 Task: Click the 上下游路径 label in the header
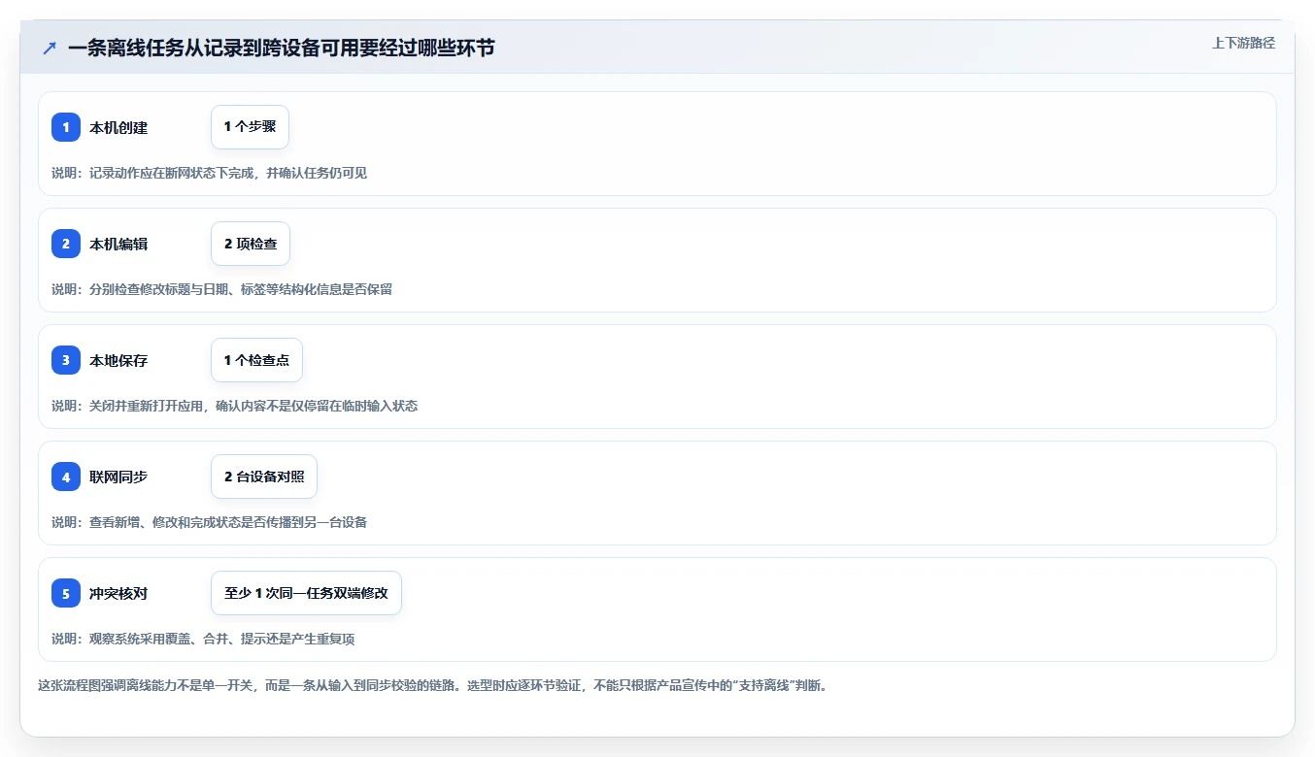pos(1243,43)
